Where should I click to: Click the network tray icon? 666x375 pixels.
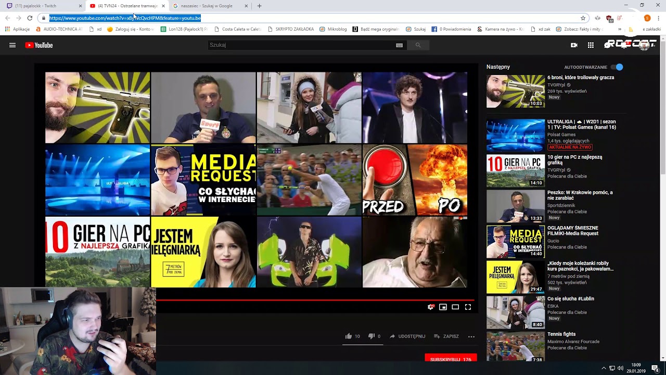pyautogui.click(x=612, y=368)
